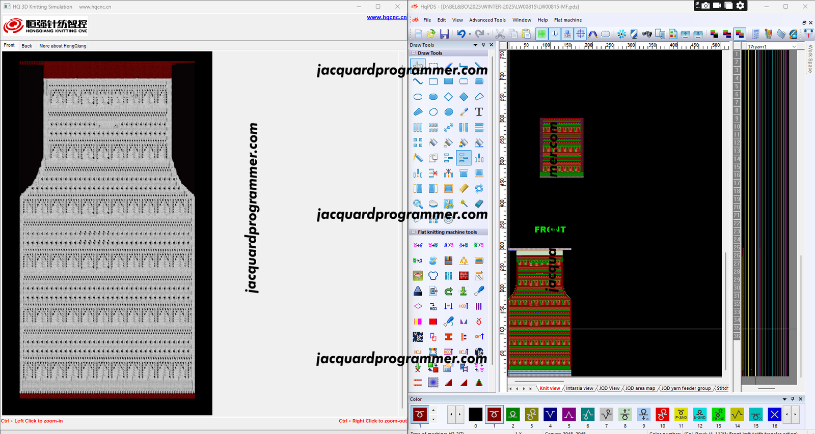The width and height of the screenshot is (815, 434).
Task: Select the magnifier zoom tool
Action: 418,204
